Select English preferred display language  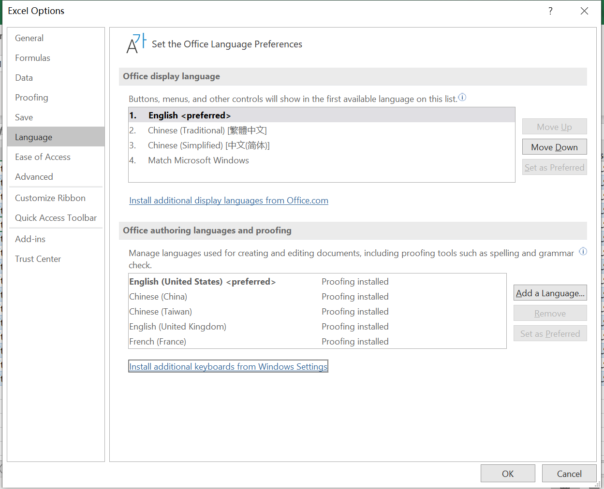(322, 115)
